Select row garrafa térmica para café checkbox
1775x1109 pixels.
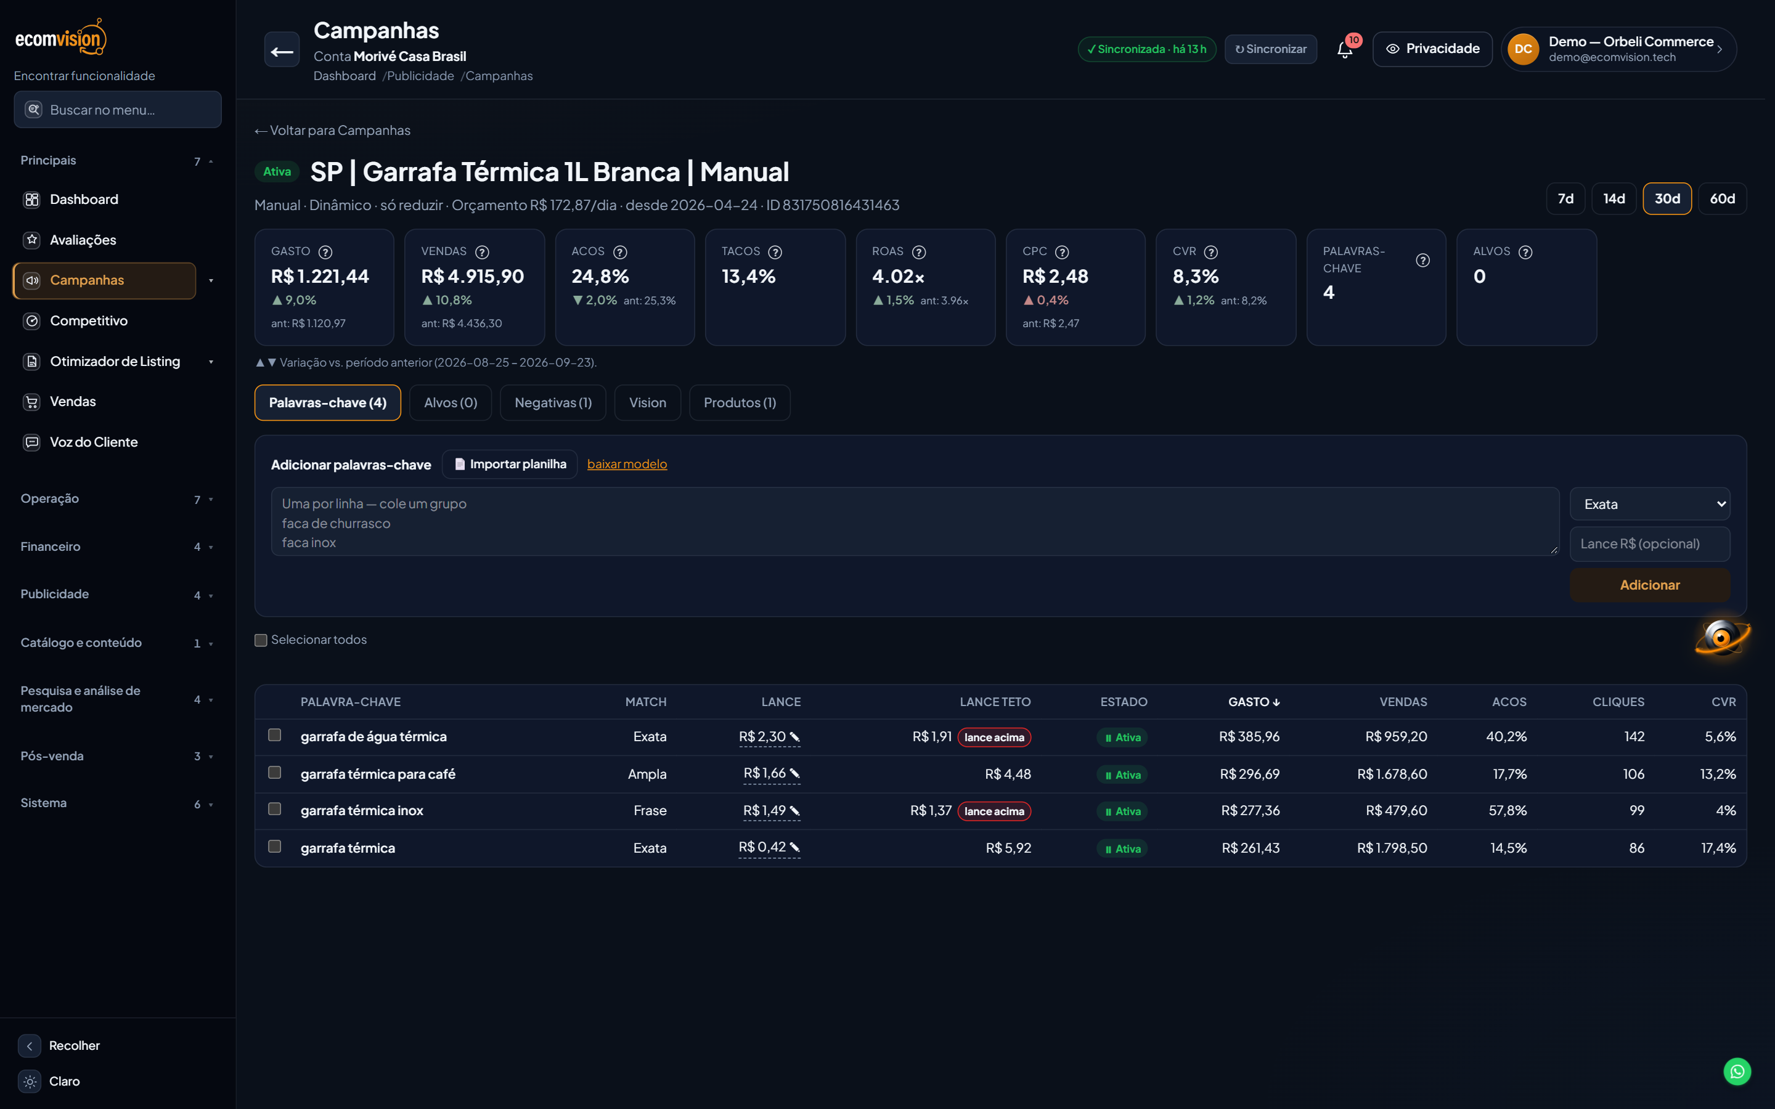(x=274, y=773)
